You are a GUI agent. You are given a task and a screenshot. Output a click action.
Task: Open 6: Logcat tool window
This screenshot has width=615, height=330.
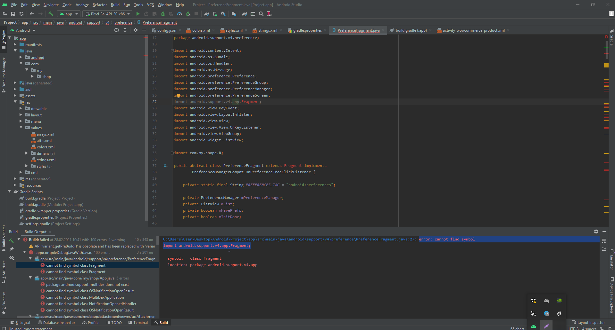[21, 323]
